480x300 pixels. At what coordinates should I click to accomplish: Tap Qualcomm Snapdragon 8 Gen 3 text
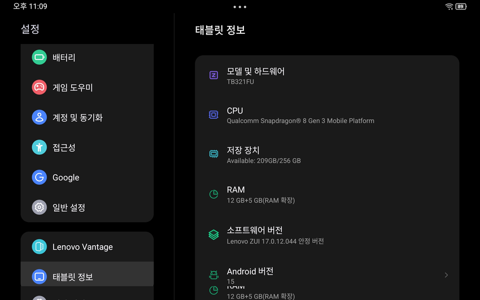(300, 120)
